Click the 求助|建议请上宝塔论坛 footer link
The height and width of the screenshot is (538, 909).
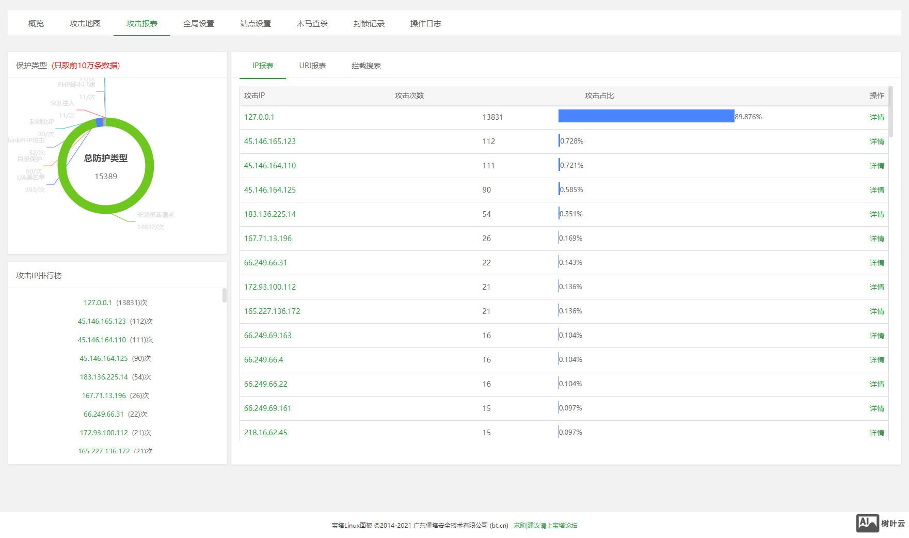tap(545, 526)
